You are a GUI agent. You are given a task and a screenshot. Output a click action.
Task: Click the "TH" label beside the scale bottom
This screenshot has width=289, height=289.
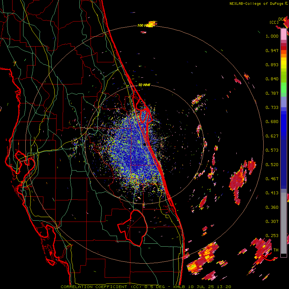tap(276, 250)
